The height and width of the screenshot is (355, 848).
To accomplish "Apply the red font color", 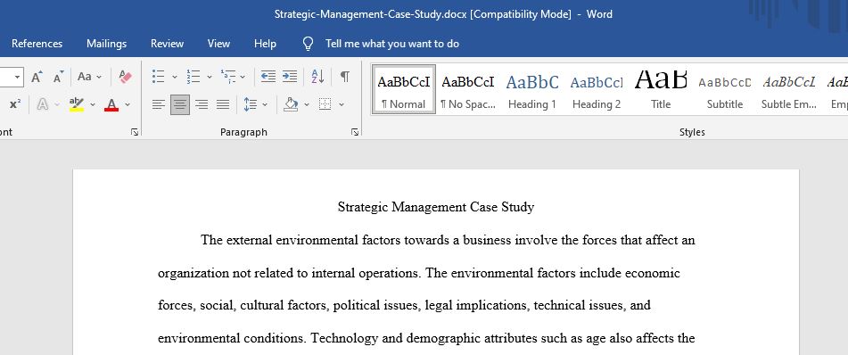I will (111, 104).
